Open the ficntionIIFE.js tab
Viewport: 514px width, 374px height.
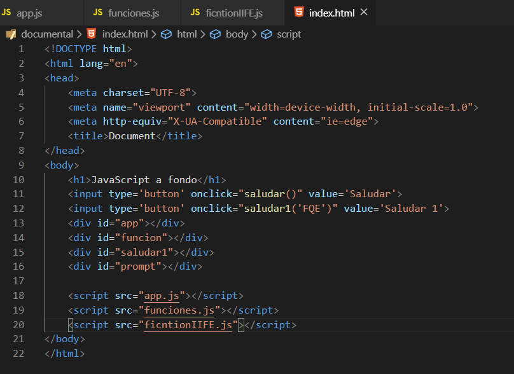pos(233,13)
